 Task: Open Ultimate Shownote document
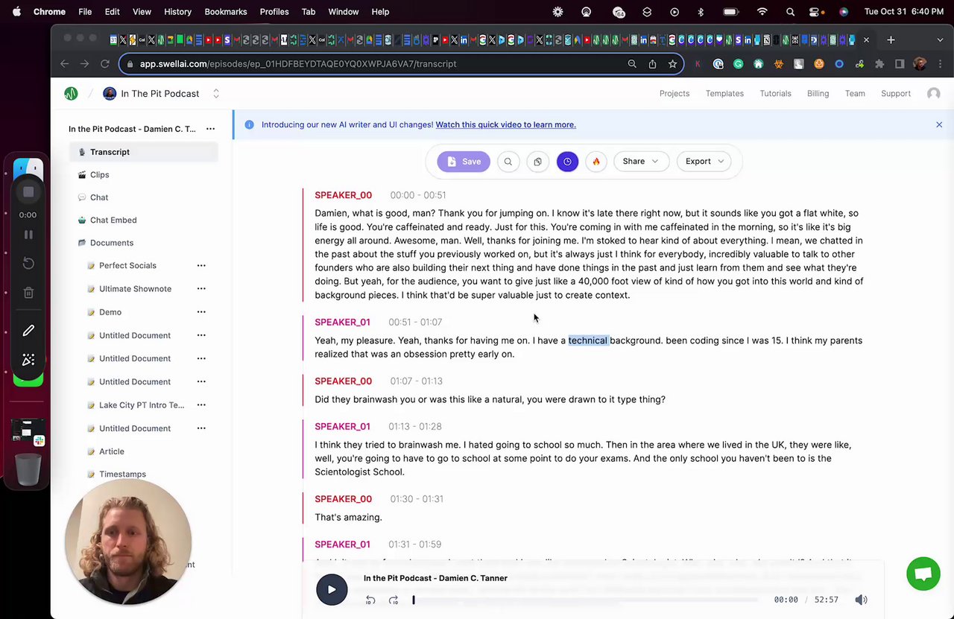pyautogui.click(x=135, y=289)
